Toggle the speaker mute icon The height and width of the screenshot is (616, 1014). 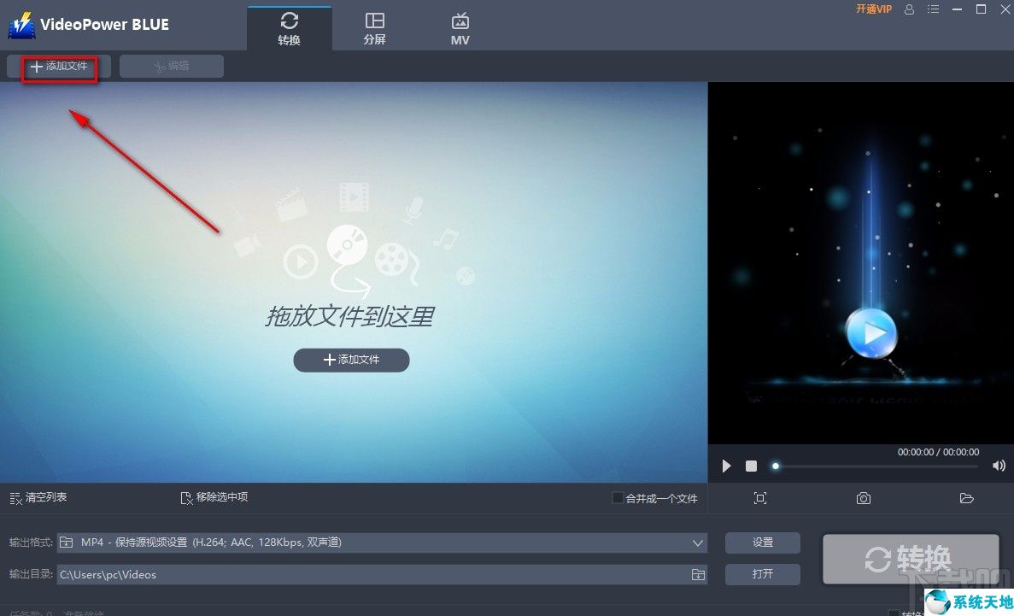click(x=999, y=466)
